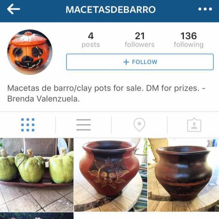This screenshot has width=219, height=219.
Task: Open the green apples photo
Action: click(x=37, y=174)
